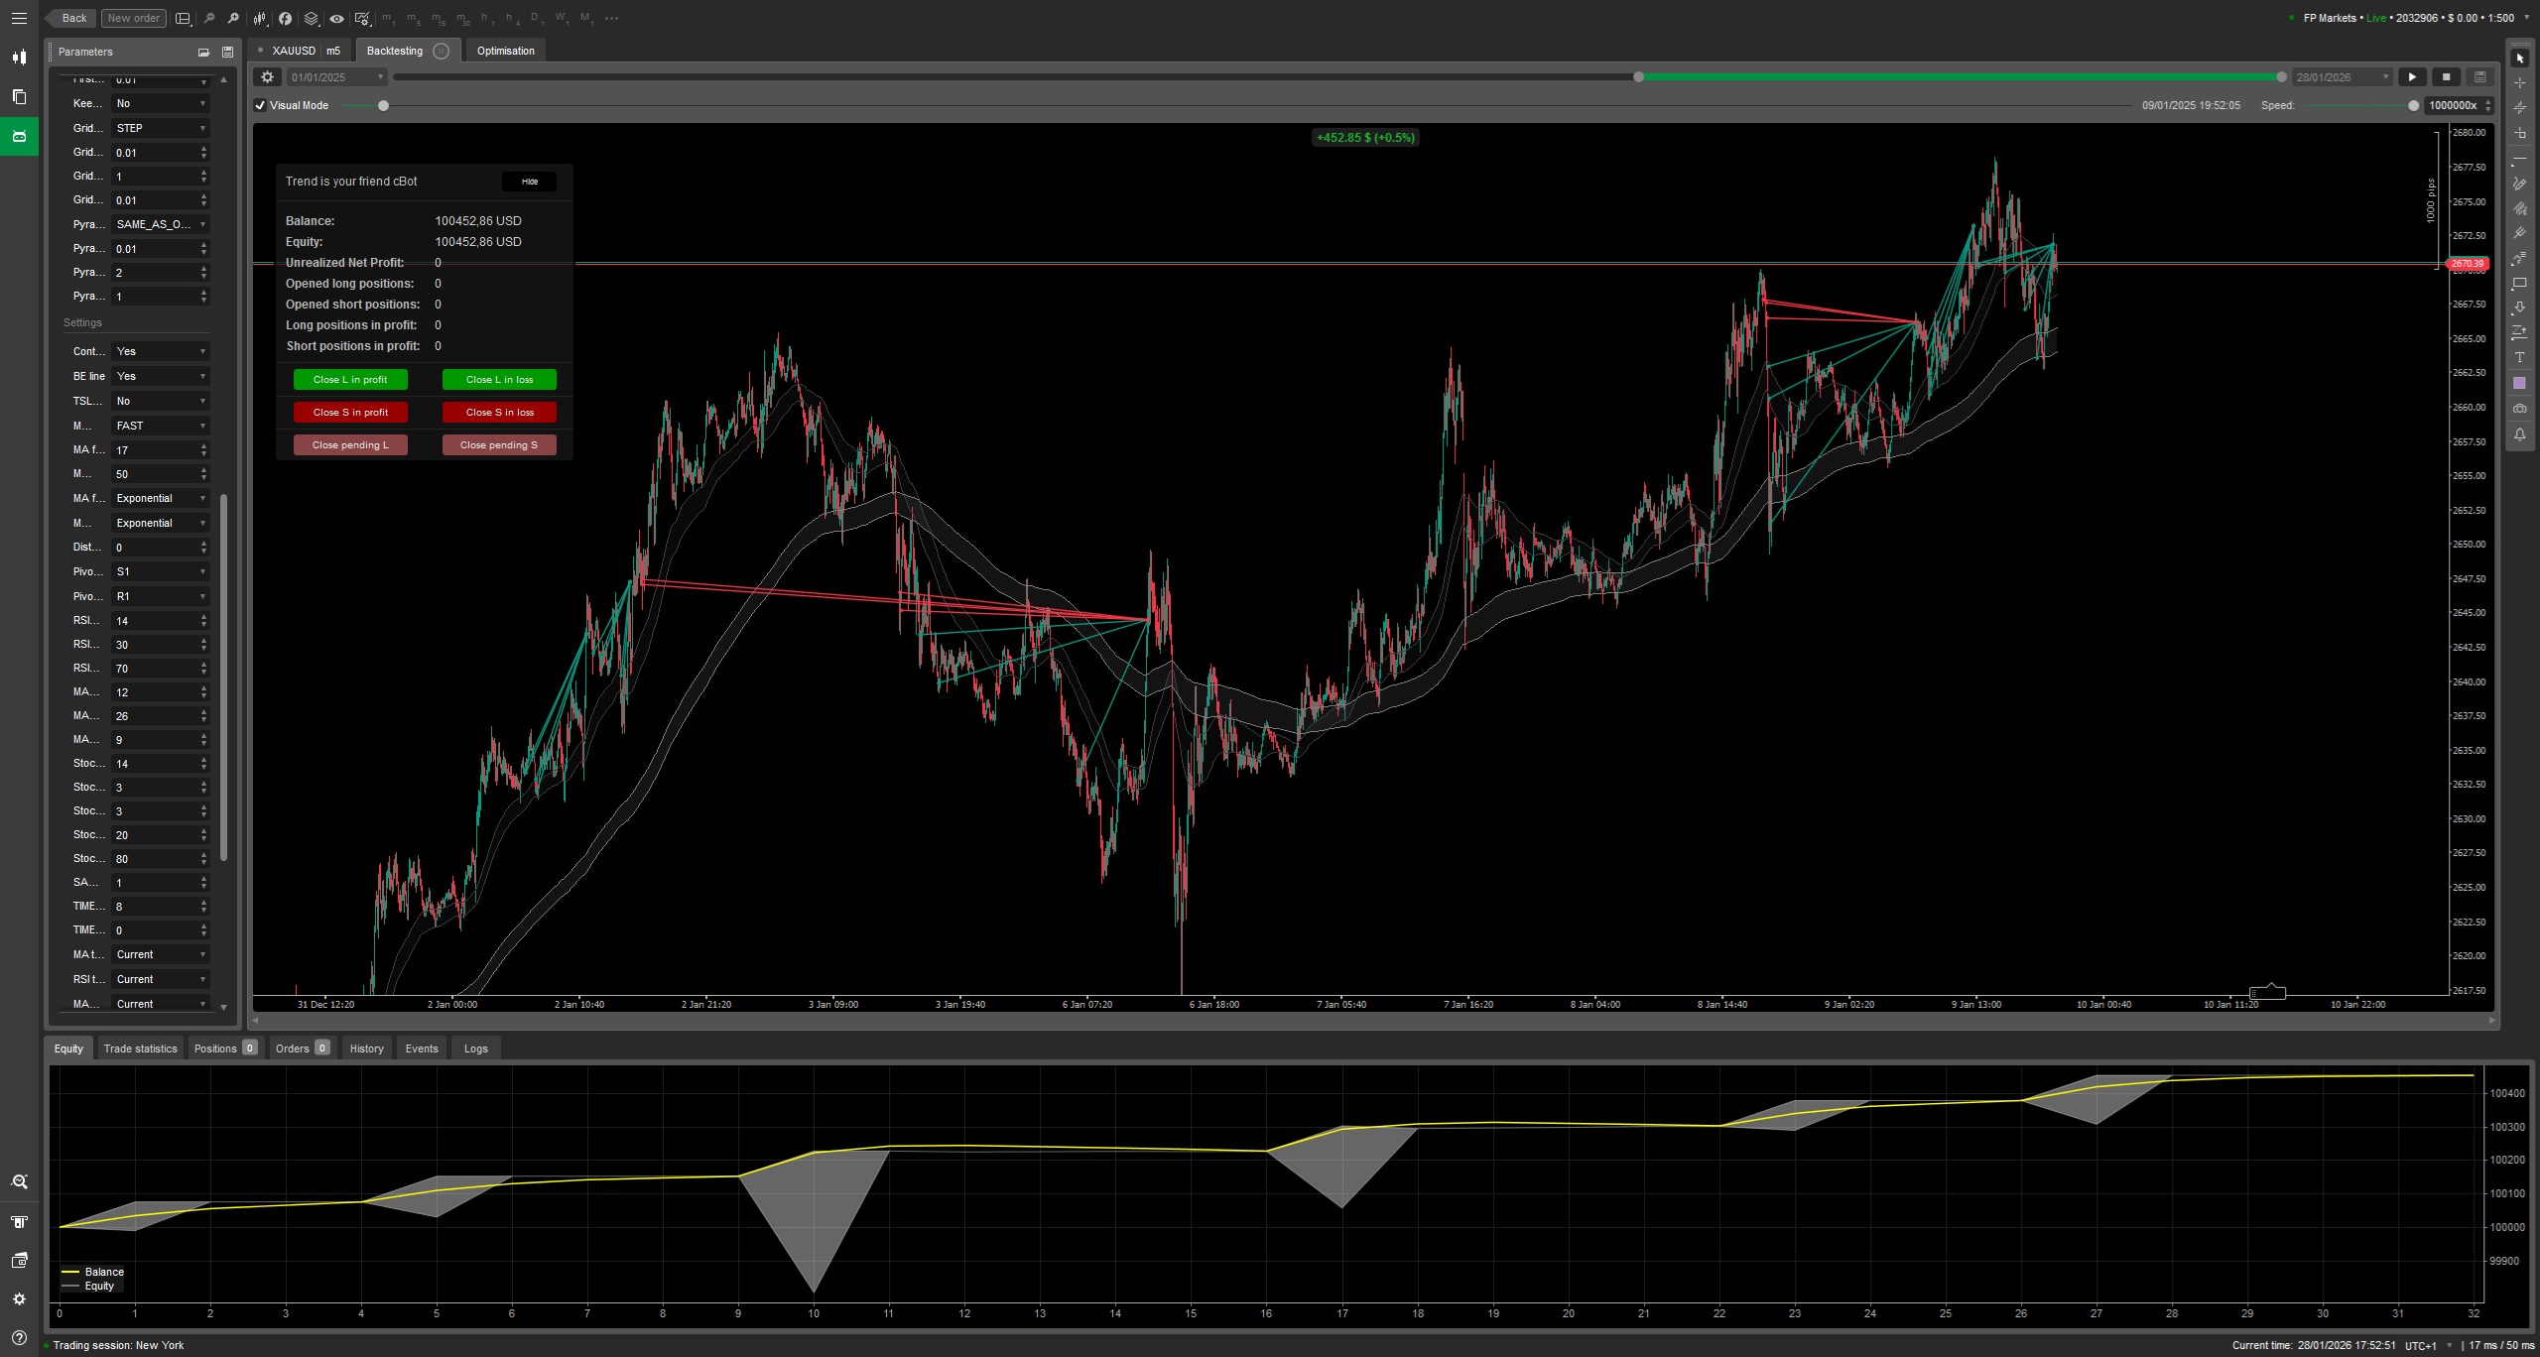2540x1357 pixels.
Task: Open the Exponential MA type dropdown
Action: tap(159, 498)
